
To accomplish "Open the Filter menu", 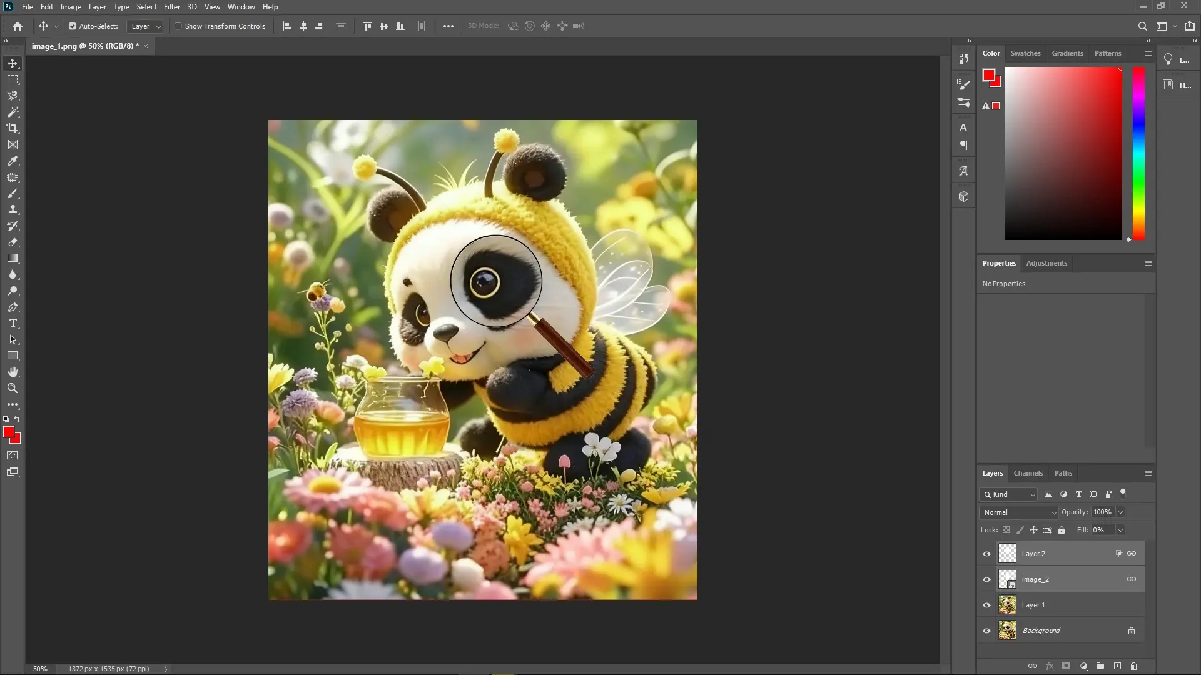I will 172,7.
